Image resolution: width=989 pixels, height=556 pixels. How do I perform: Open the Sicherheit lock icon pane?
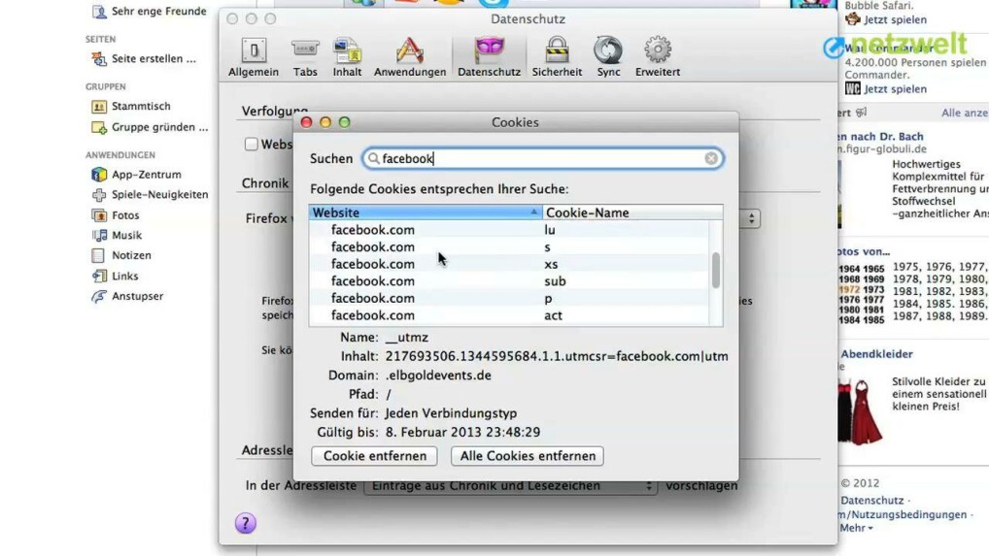tap(557, 56)
